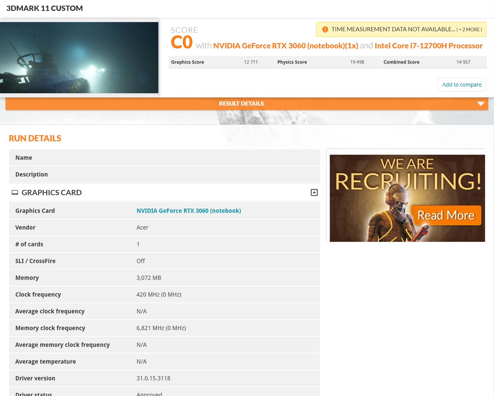Follow the RTX 3060 (notebook) link in the Graphics Card row
Image resolution: width=494 pixels, height=396 pixels.
[x=188, y=211]
